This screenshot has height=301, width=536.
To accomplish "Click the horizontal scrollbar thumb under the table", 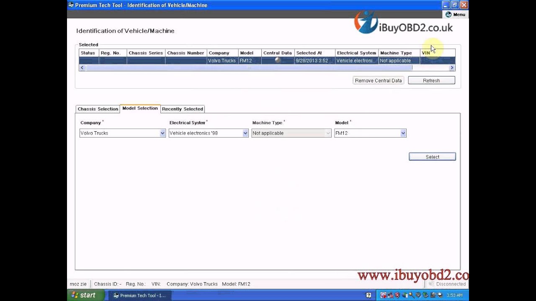I will click(x=249, y=68).
